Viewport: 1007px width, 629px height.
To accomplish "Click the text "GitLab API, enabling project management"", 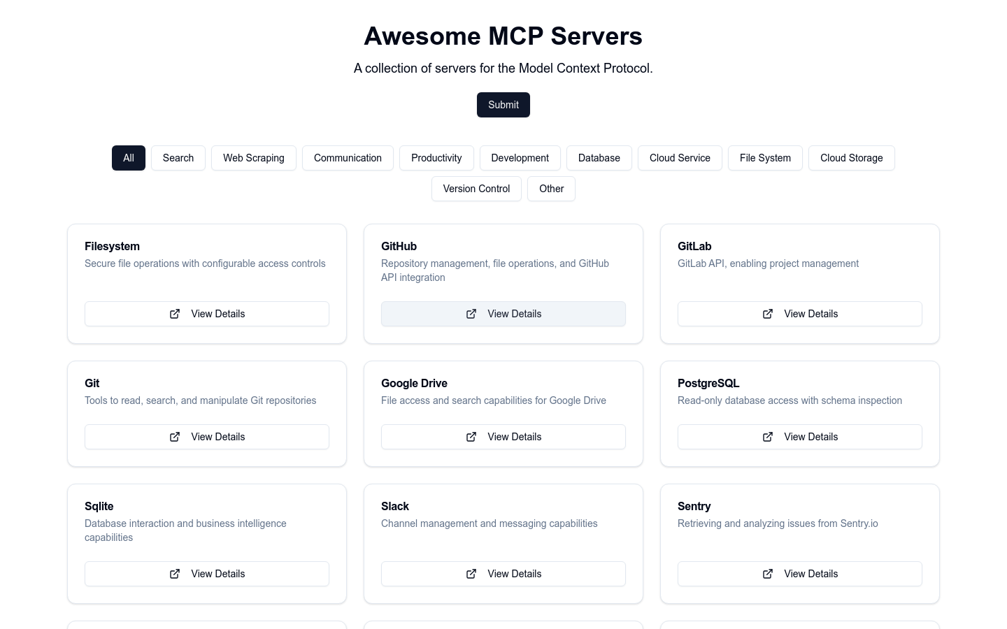I will click(x=768, y=263).
